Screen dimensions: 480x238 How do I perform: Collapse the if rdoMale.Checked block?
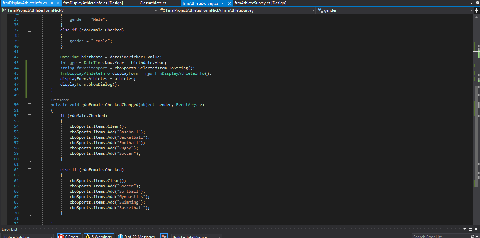29,116
